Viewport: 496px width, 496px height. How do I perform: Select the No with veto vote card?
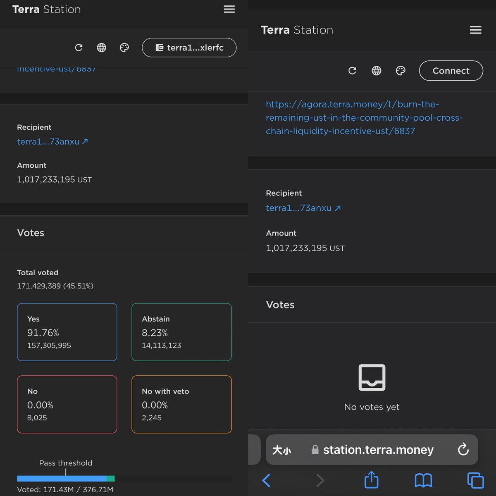point(181,404)
